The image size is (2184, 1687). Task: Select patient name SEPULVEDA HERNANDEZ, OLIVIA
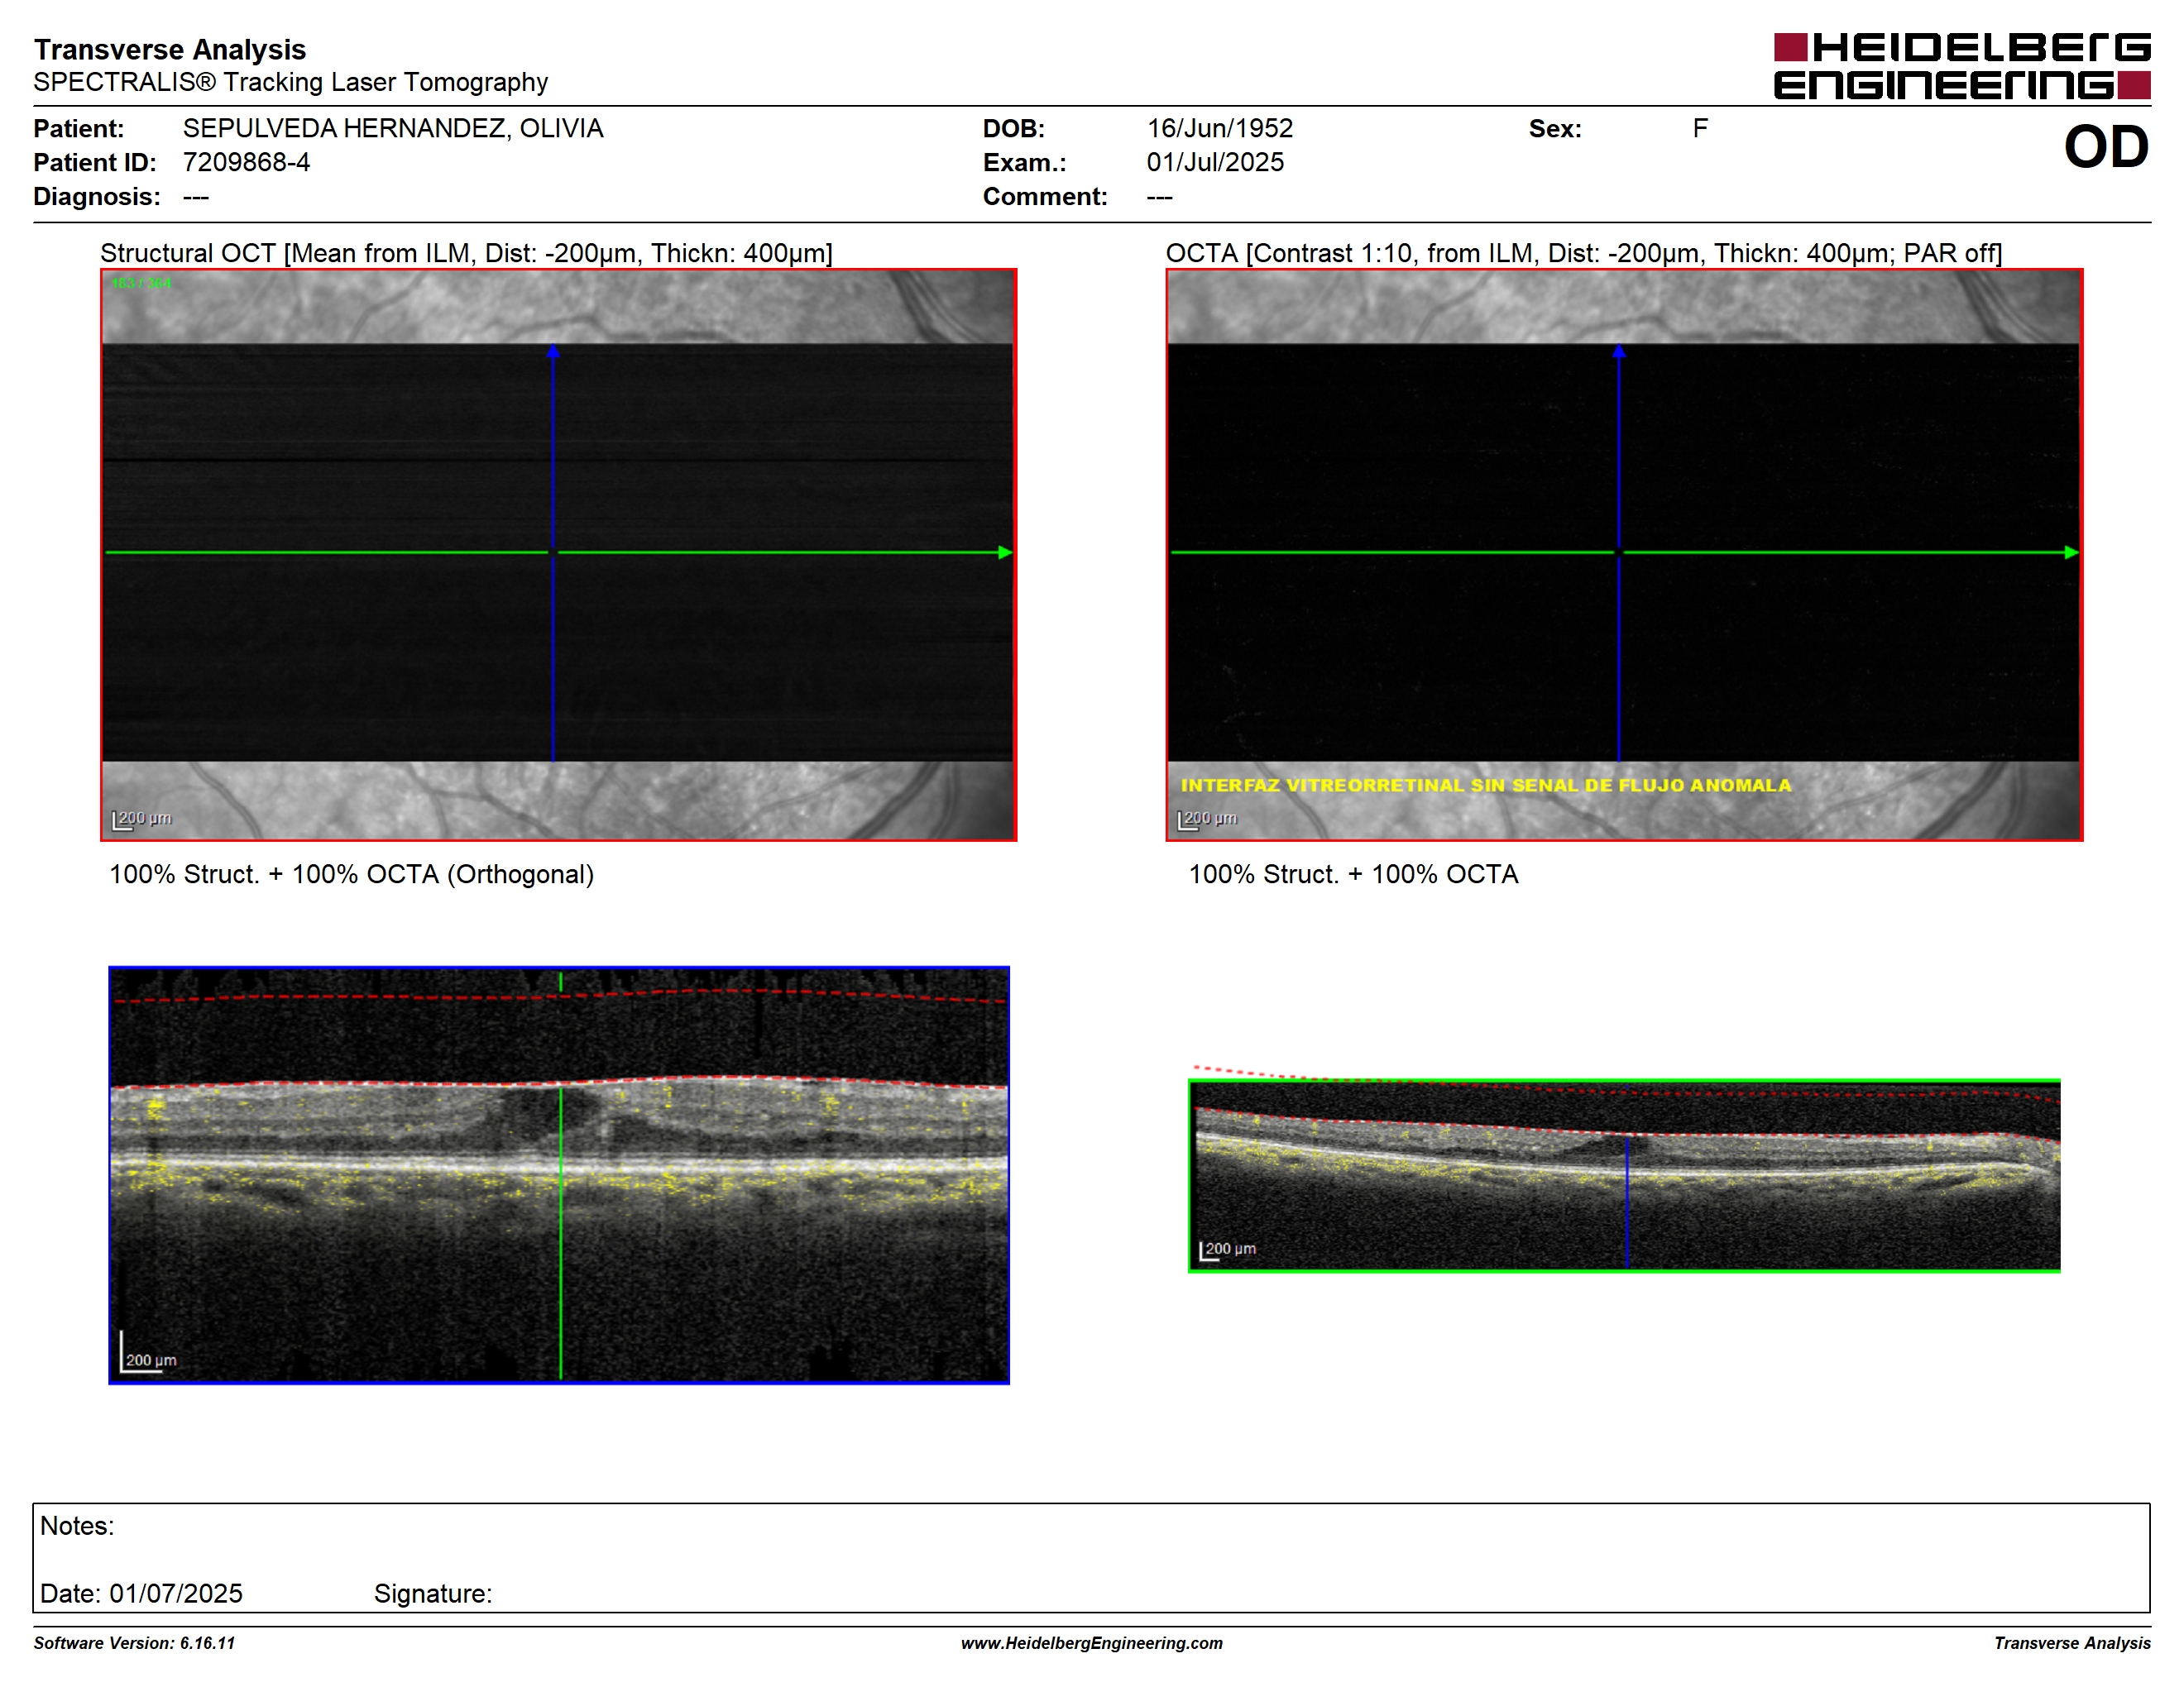[x=393, y=129]
